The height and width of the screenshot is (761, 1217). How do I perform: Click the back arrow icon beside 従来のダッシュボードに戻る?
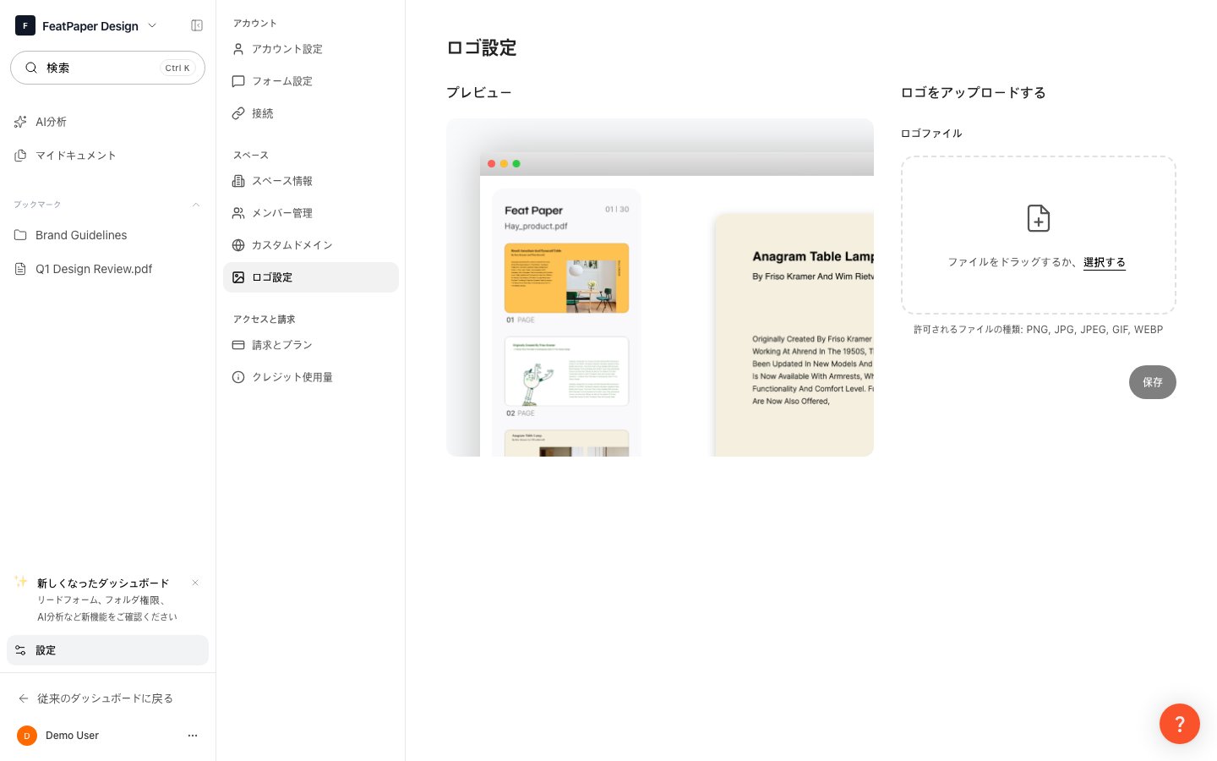click(x=24, y=698)
